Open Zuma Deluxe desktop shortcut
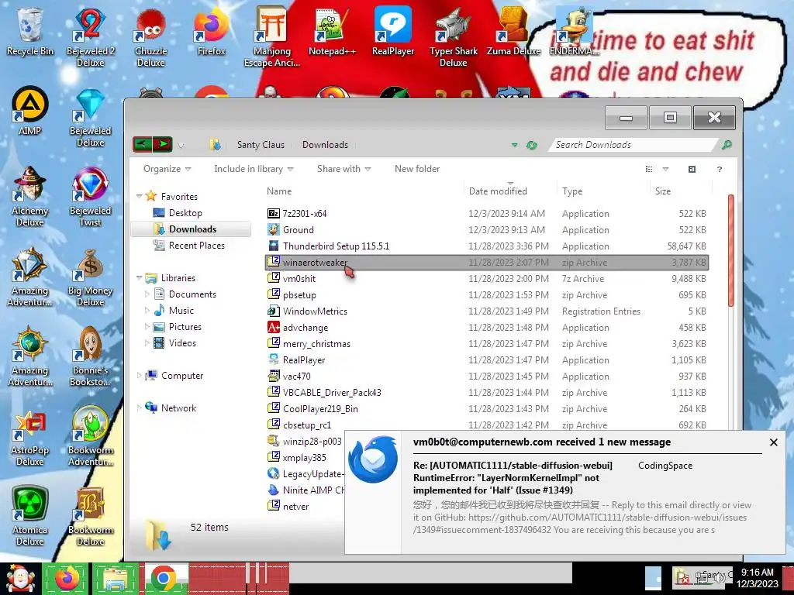The image size is (794, 595). (x=513, y=31)
